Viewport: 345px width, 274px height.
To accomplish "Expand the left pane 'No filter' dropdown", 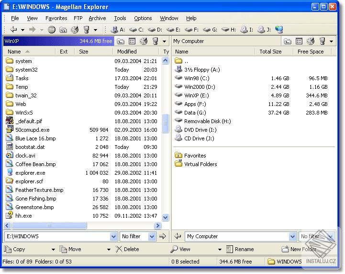I will (152, 236).
